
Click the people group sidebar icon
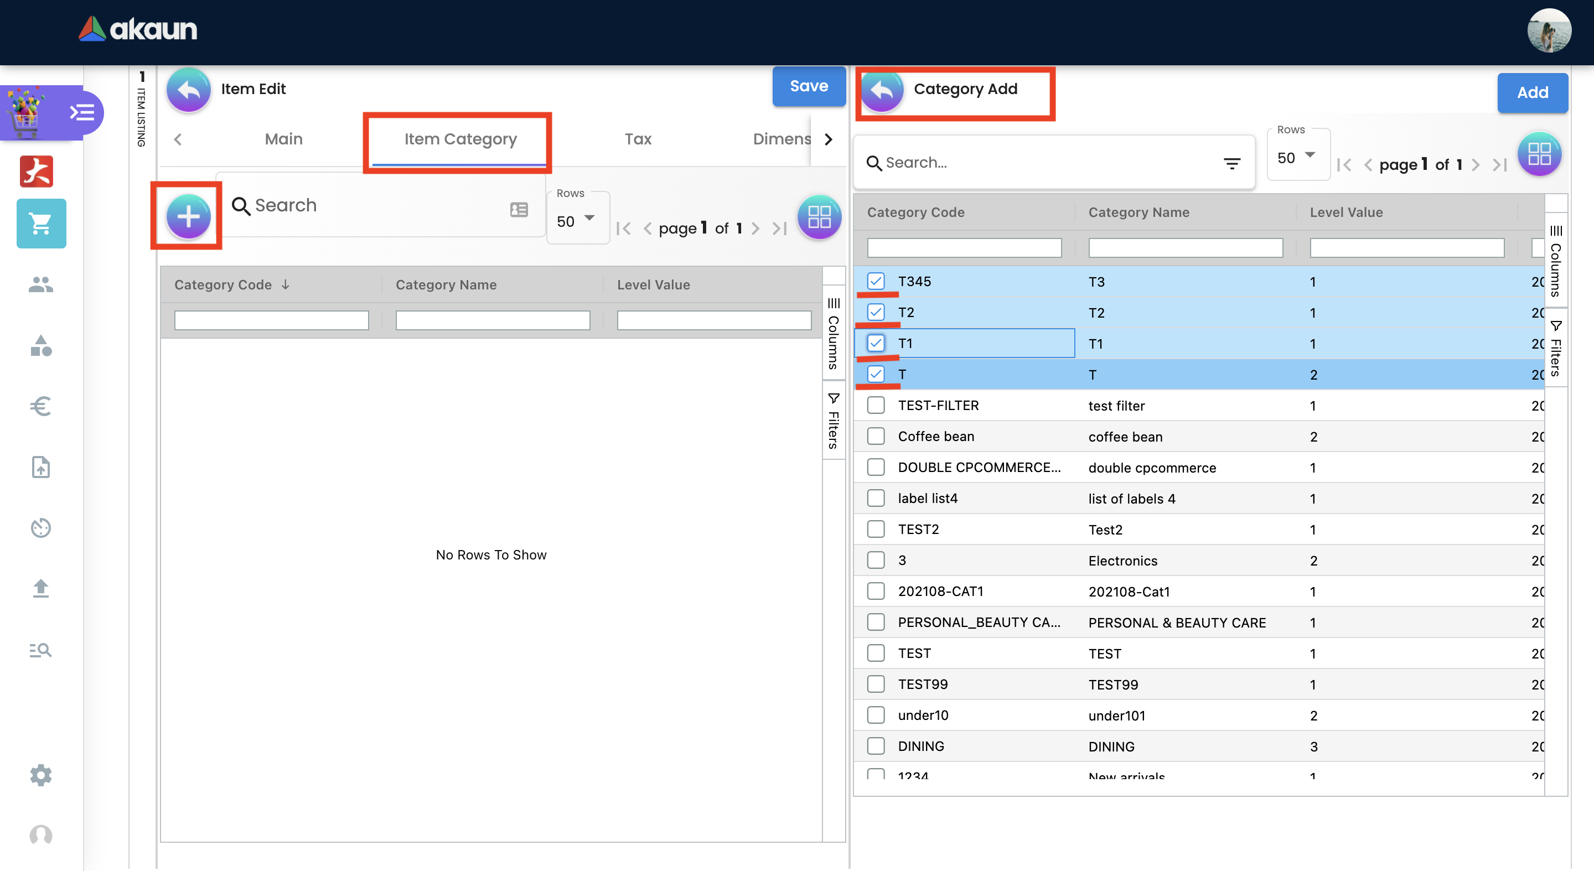coord(41,284)
